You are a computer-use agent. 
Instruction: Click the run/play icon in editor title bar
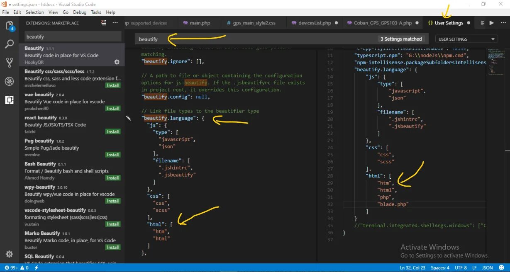click(x=491, y=23)
